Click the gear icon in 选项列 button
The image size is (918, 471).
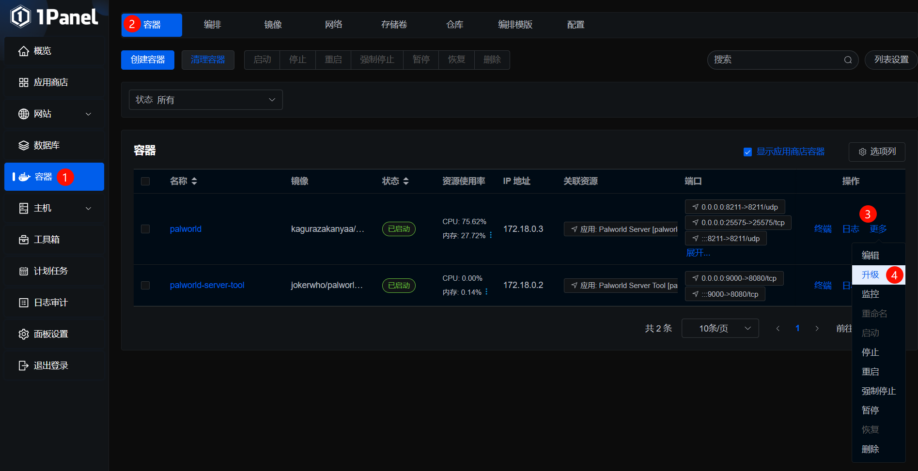(862, 152)
